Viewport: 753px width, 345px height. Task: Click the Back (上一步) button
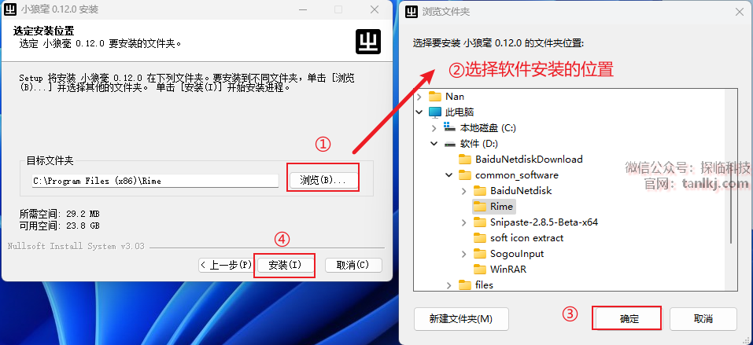click(x=226, y=265)
